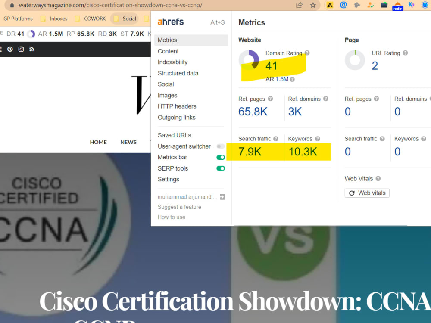Click RP 65.8K in the metrics bar
Image resolution: width=431 pixels, height=323 pixels.
[81, 34]
